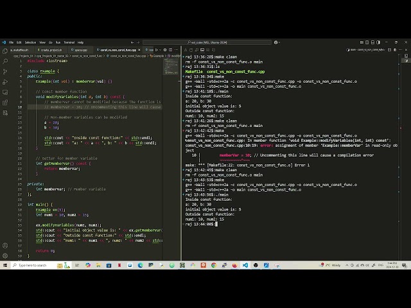411x308 pixels.
Task: Open the Explorer view in activity bar
Action: tap(4, 49)
